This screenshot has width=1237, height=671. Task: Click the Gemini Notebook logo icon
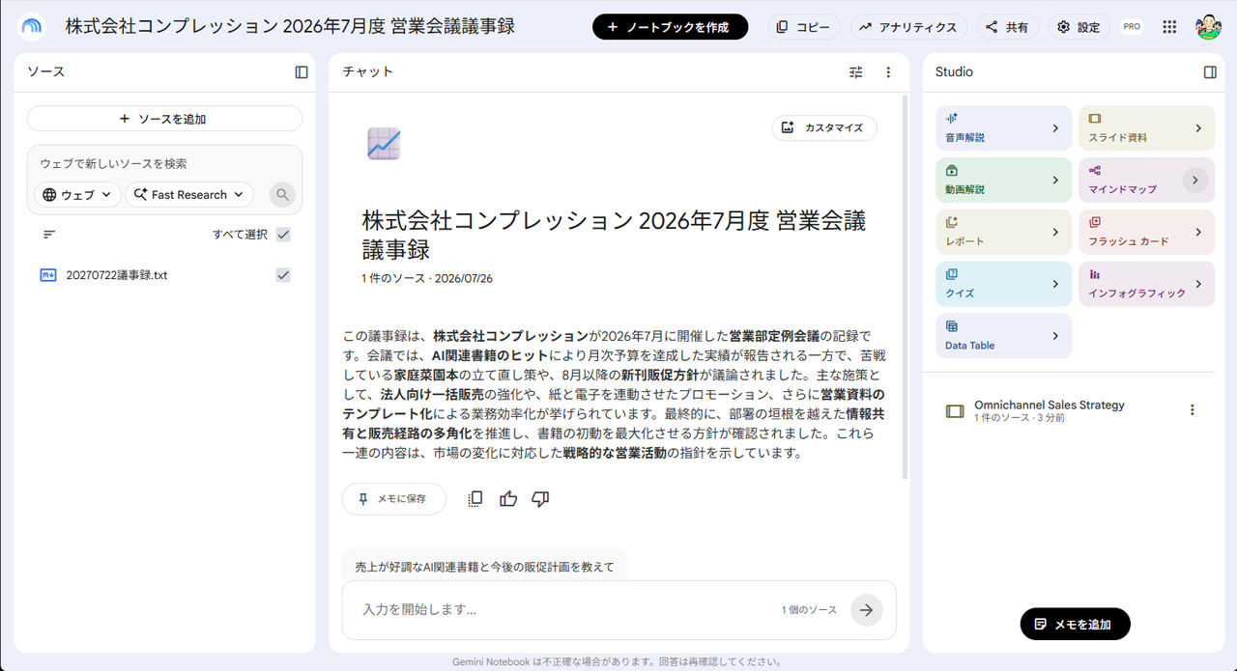tap(31, 27)
